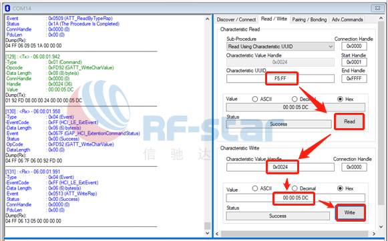Image resolution: width=388 pixels, height=241 pixels.
Task: Open the Sub-Procedure dropdown
Action: click(x=280, y=47)
